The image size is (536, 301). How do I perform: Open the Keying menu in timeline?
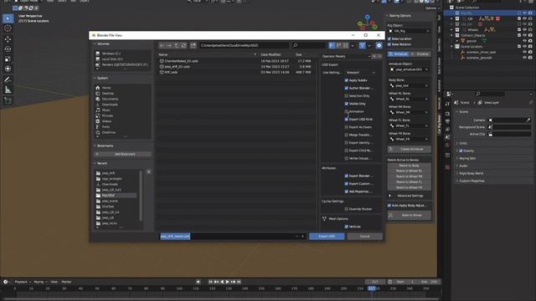click(40, 282)
